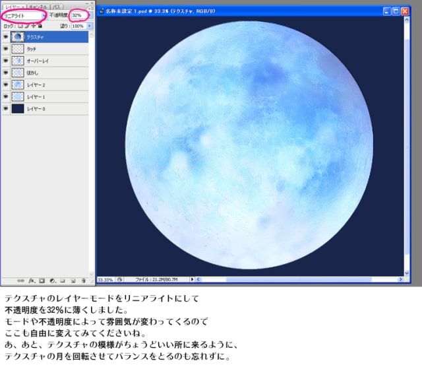Create a new layer group

click(63, 281)
